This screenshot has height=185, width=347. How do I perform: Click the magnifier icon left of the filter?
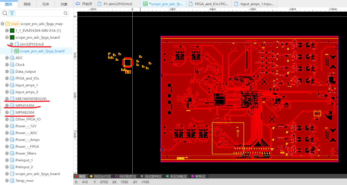(5, 13)
